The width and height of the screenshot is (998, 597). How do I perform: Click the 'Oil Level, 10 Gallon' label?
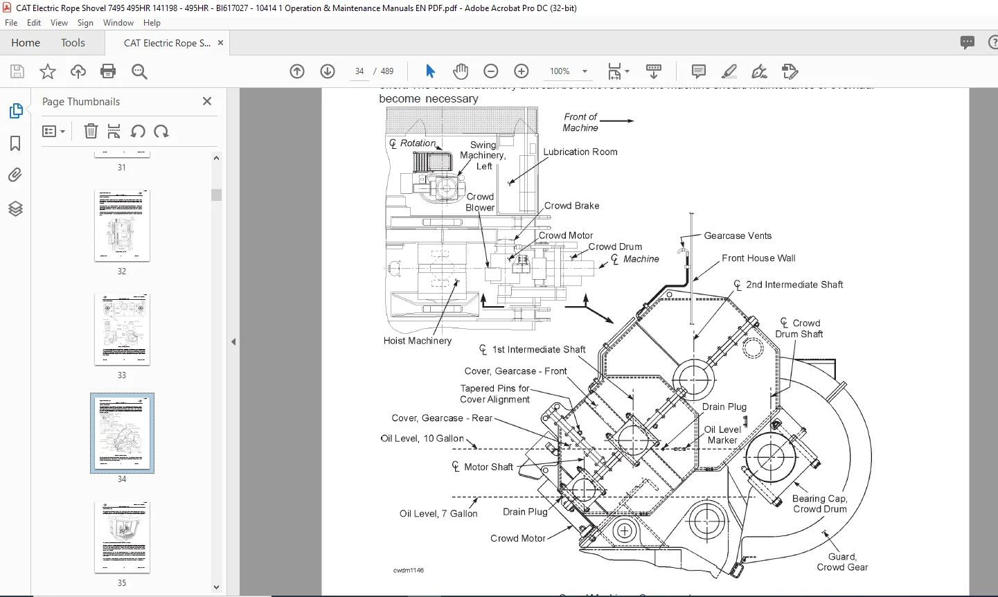422,438
